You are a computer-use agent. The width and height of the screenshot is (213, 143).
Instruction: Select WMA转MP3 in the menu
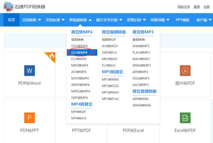pyautogui.click(x=142, y=65)
